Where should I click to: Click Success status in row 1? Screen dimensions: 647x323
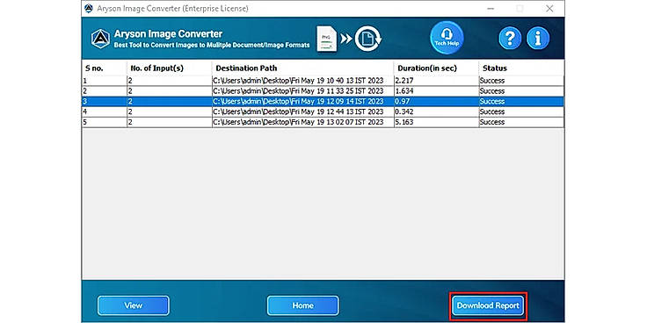pyautogui.click(x=521, y=81)
